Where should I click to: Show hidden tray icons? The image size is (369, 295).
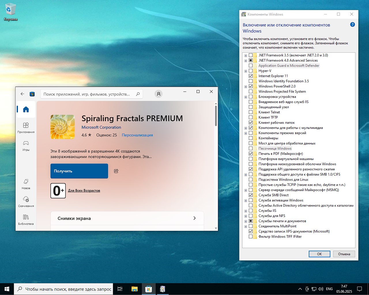coord(300,289)
